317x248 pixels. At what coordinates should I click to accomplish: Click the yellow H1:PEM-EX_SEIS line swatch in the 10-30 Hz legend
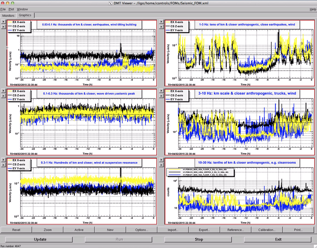pos(175,170)
